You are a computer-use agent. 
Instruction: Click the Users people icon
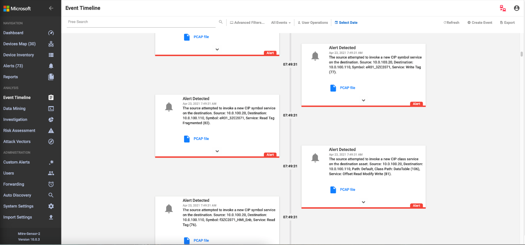51,173
